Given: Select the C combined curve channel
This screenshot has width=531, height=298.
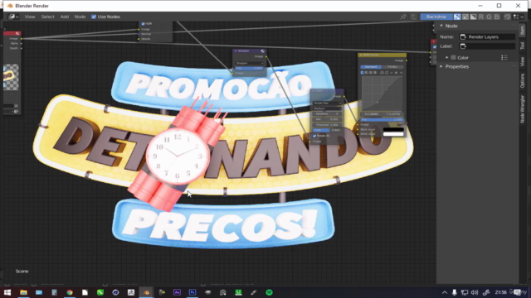Looking at the screenshot, I should click(363, 73).
